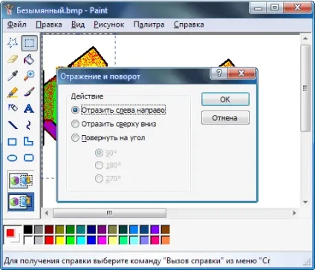Viewport: 315px width, 270px height.
Task: Choose the cyan palette swatch
Action: coord(81,240)
